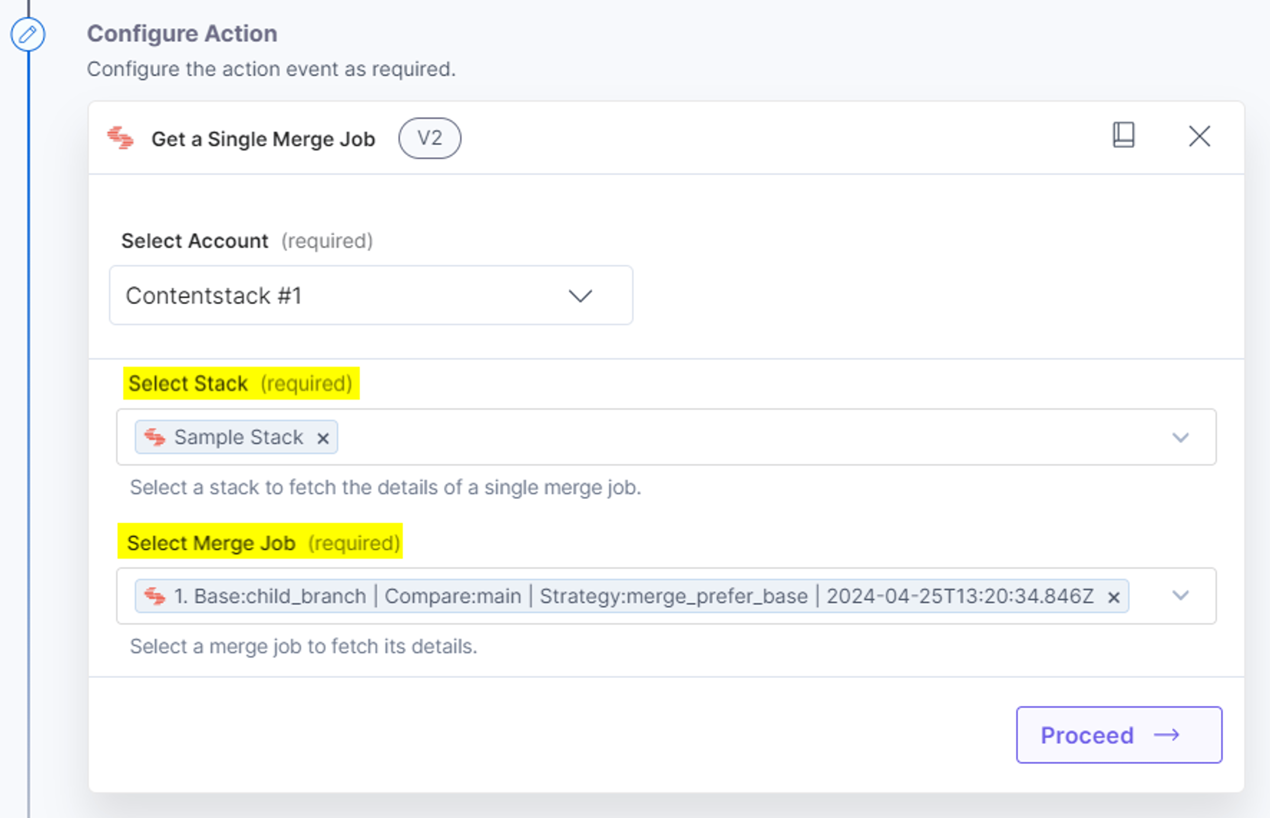Click inside the Select Stack input field
The height and width of the screenshot is (818, 1270).
pyautogui.click(x=666, y=437)
